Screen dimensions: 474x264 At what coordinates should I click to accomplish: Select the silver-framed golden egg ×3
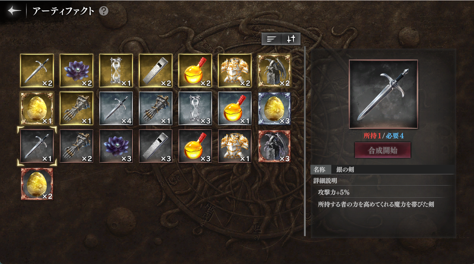[274, 109]
